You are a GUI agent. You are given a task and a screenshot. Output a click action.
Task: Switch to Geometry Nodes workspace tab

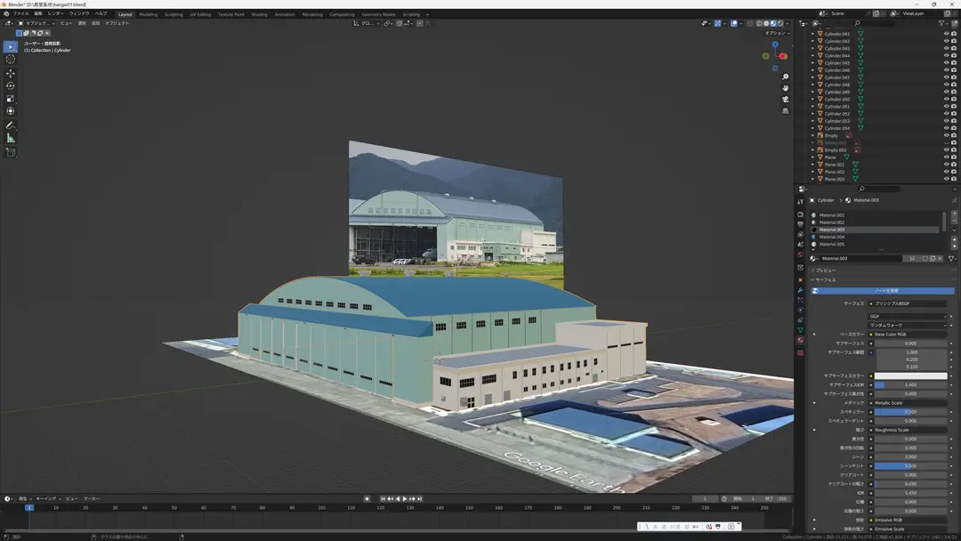378,14
